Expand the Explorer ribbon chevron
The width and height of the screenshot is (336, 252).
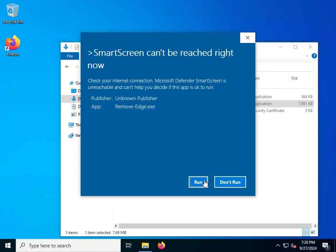pos(307,56)
